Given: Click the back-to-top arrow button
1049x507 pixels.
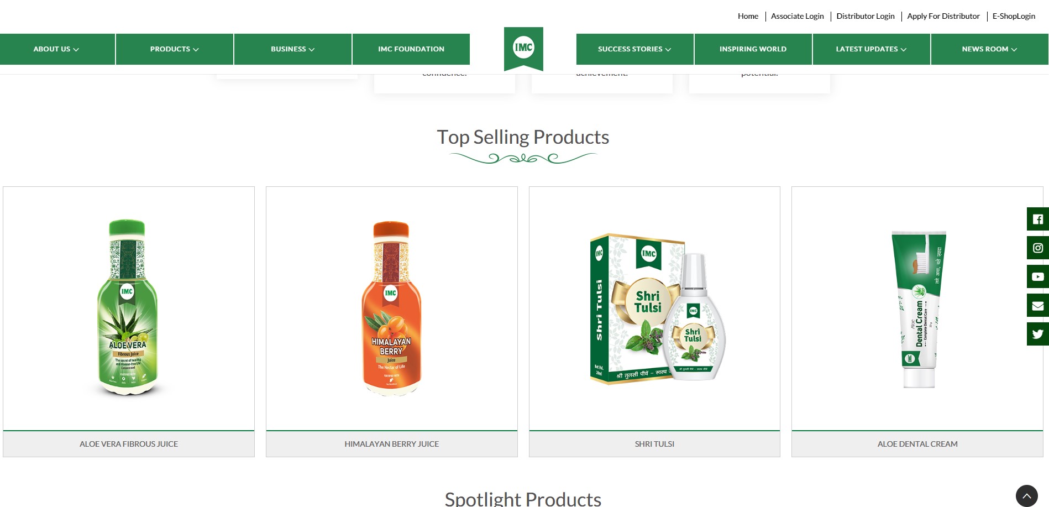Looking at the screenshot, I should [x=1026, y=496].
